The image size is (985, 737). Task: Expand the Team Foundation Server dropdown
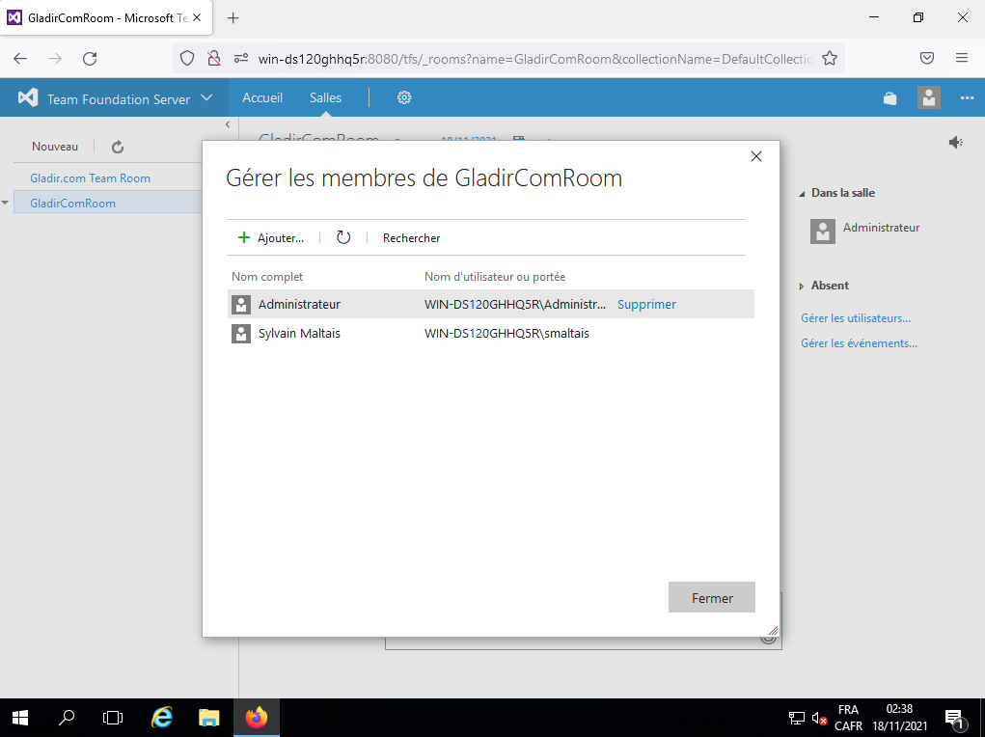[x=206, y=98]
